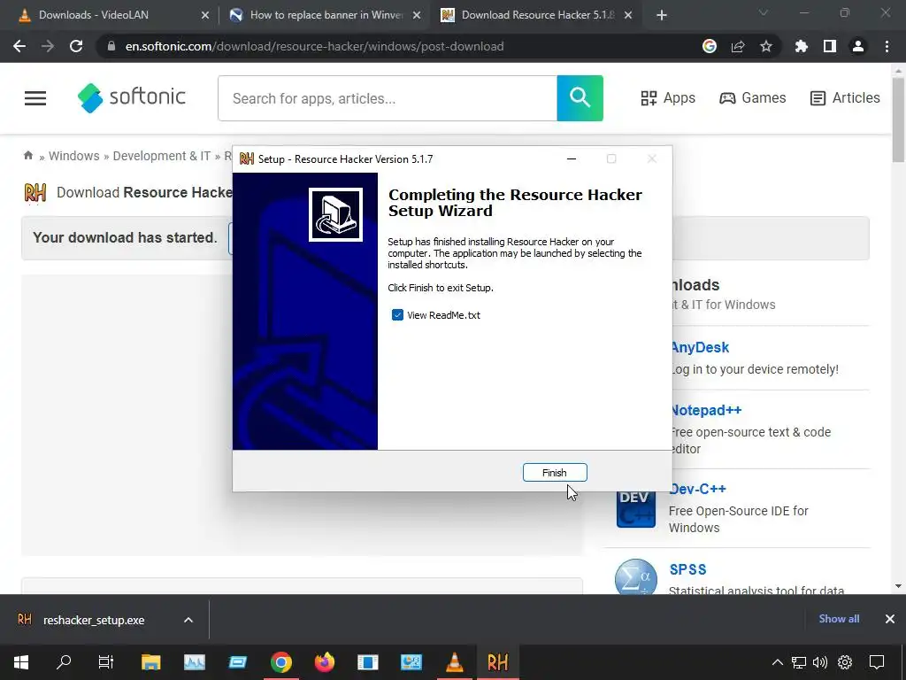906x680 pixels.
Task: Click the Softonic logo
Action: (x=132, y=97)
